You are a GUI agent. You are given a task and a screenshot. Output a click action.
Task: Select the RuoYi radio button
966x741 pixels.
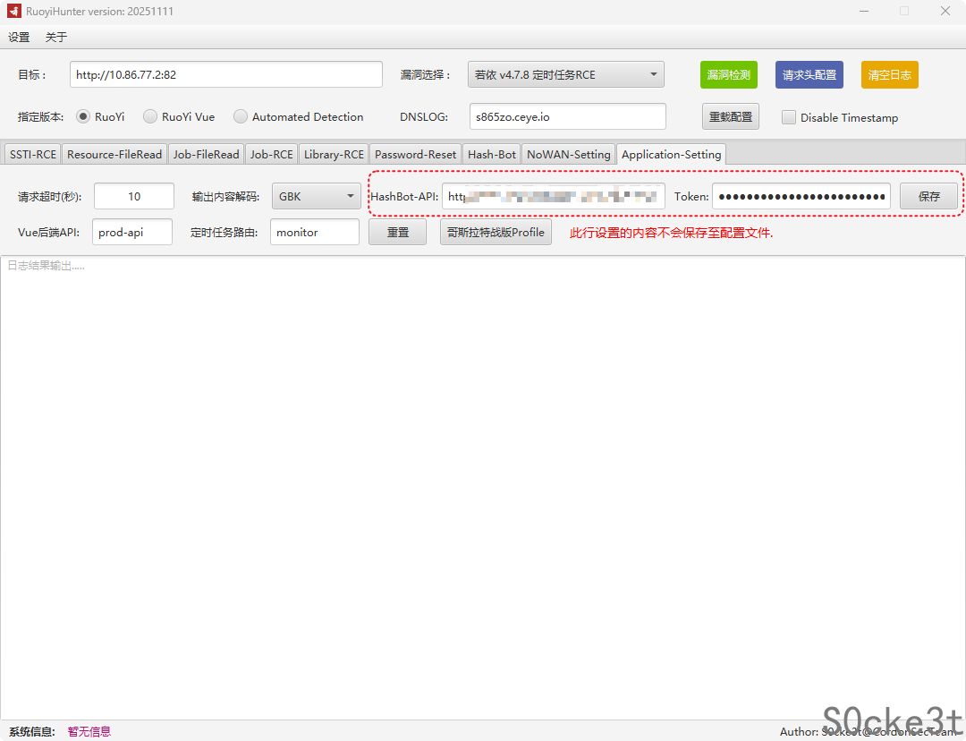pyautogui.click(x=83, y=116)
